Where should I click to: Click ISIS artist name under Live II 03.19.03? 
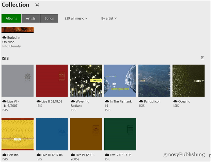pos(39,106)
